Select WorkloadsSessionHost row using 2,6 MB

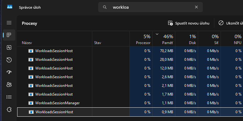point(130,77)
